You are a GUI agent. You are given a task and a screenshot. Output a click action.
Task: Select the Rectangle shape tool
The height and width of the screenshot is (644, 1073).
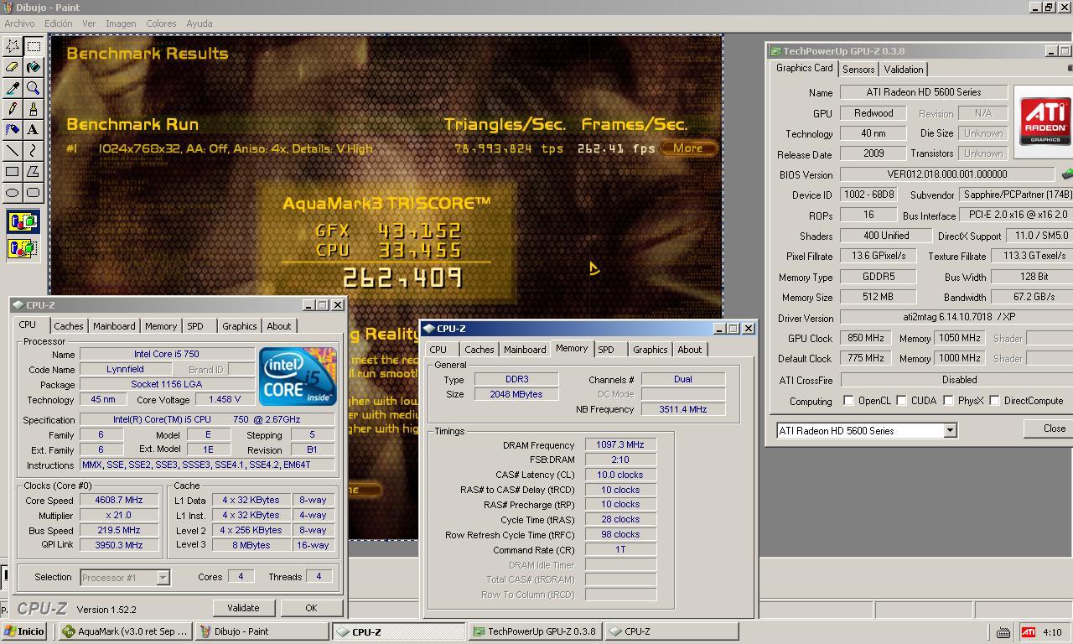point(13,172)
